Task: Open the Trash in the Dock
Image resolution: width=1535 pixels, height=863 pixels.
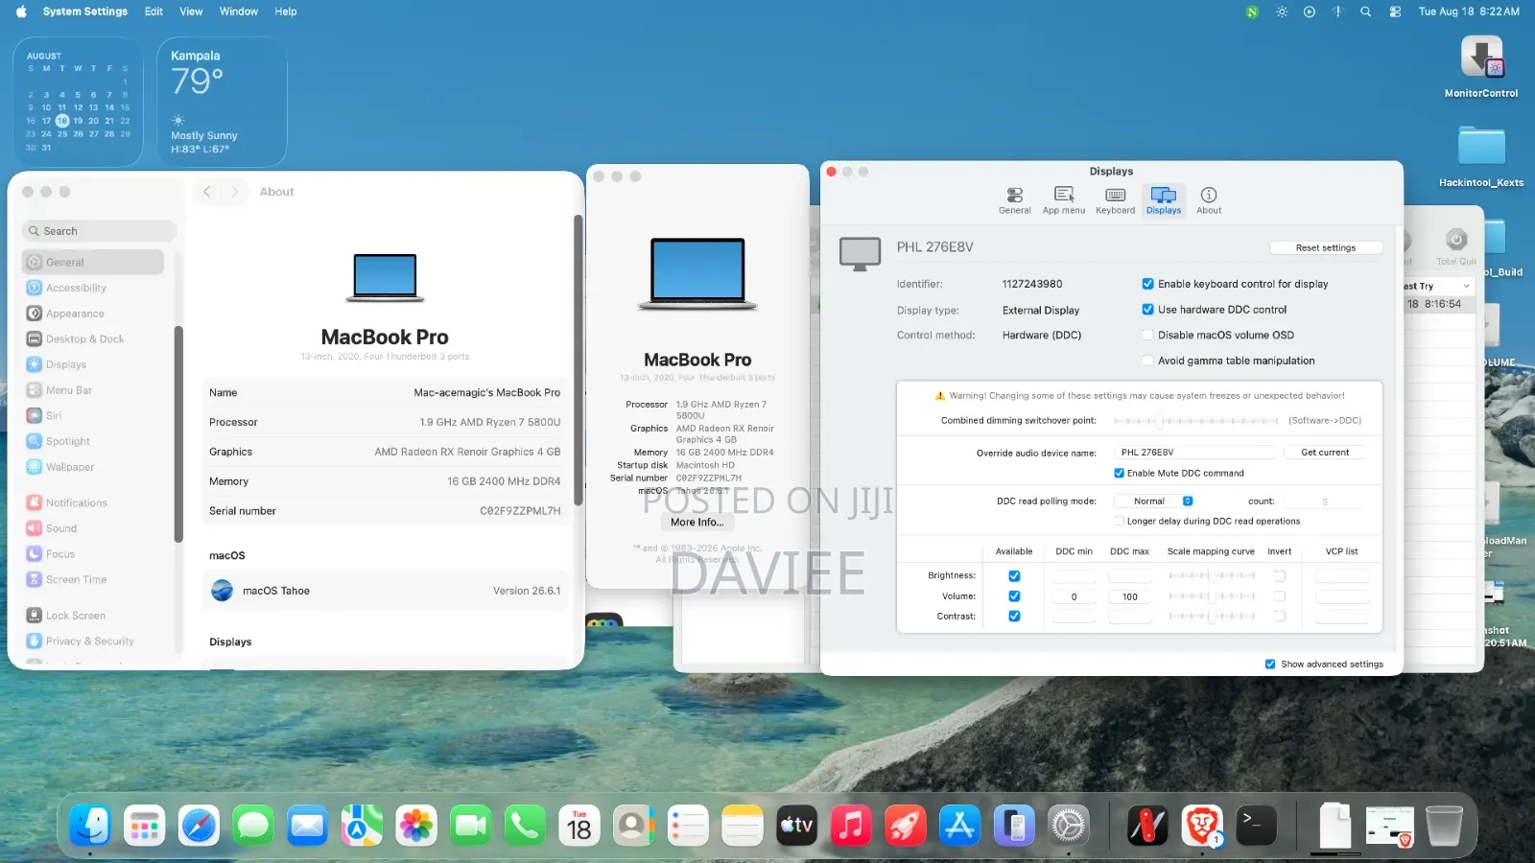Action: point(1444,826)
